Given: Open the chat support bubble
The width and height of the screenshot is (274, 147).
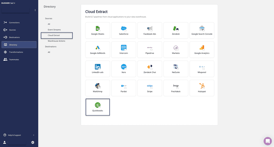Looking at the screenshot, I should coord(267,141).
